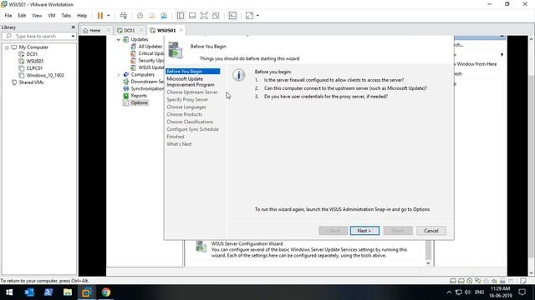Open Chrome from the taskbar
Image resolution: width=535 pixels, height=300 pixels.
click(106, 292)
